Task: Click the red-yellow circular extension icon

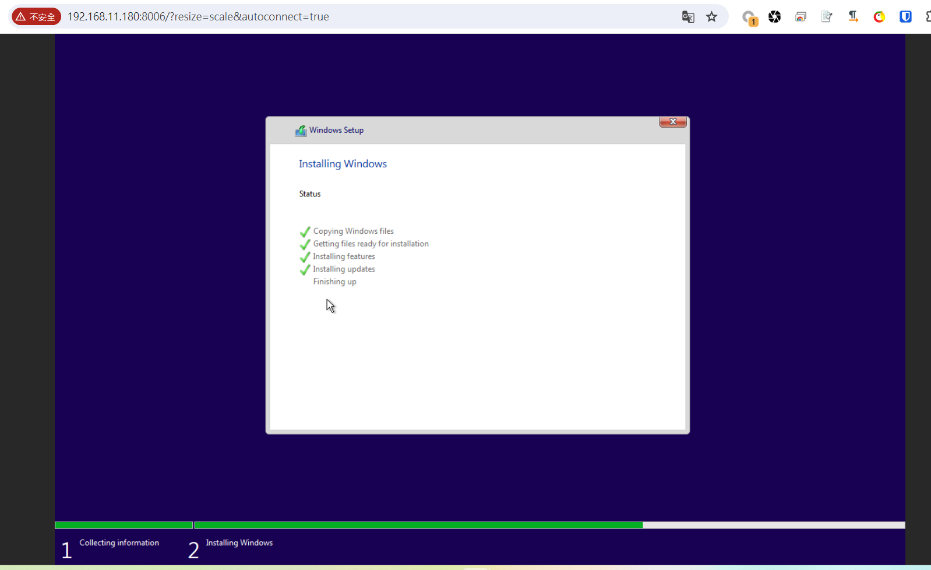Action: [x=879, y=17]
